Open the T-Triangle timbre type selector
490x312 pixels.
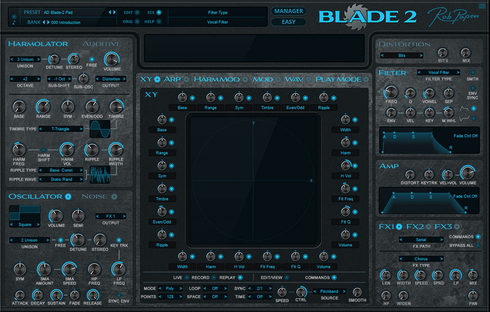tap(61, 129)
